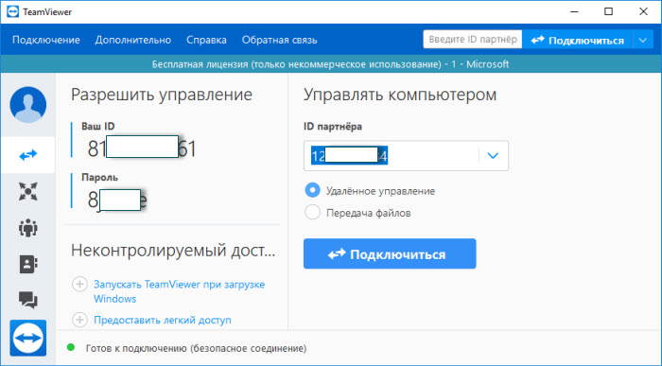Open the Подключение menu
The image size is (662, 366).
tap(46, 40)
